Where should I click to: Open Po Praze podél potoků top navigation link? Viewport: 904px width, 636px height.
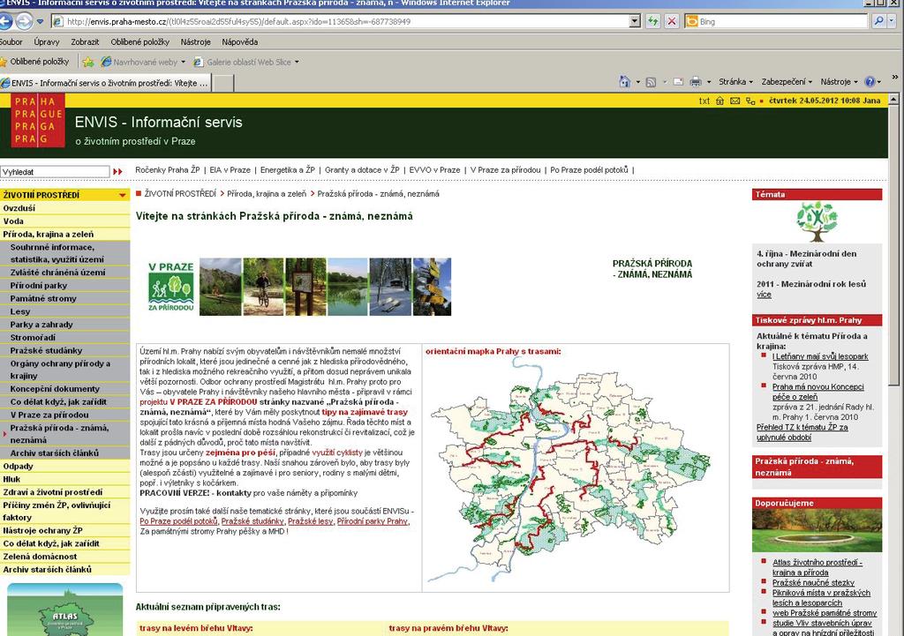[589, 170]
